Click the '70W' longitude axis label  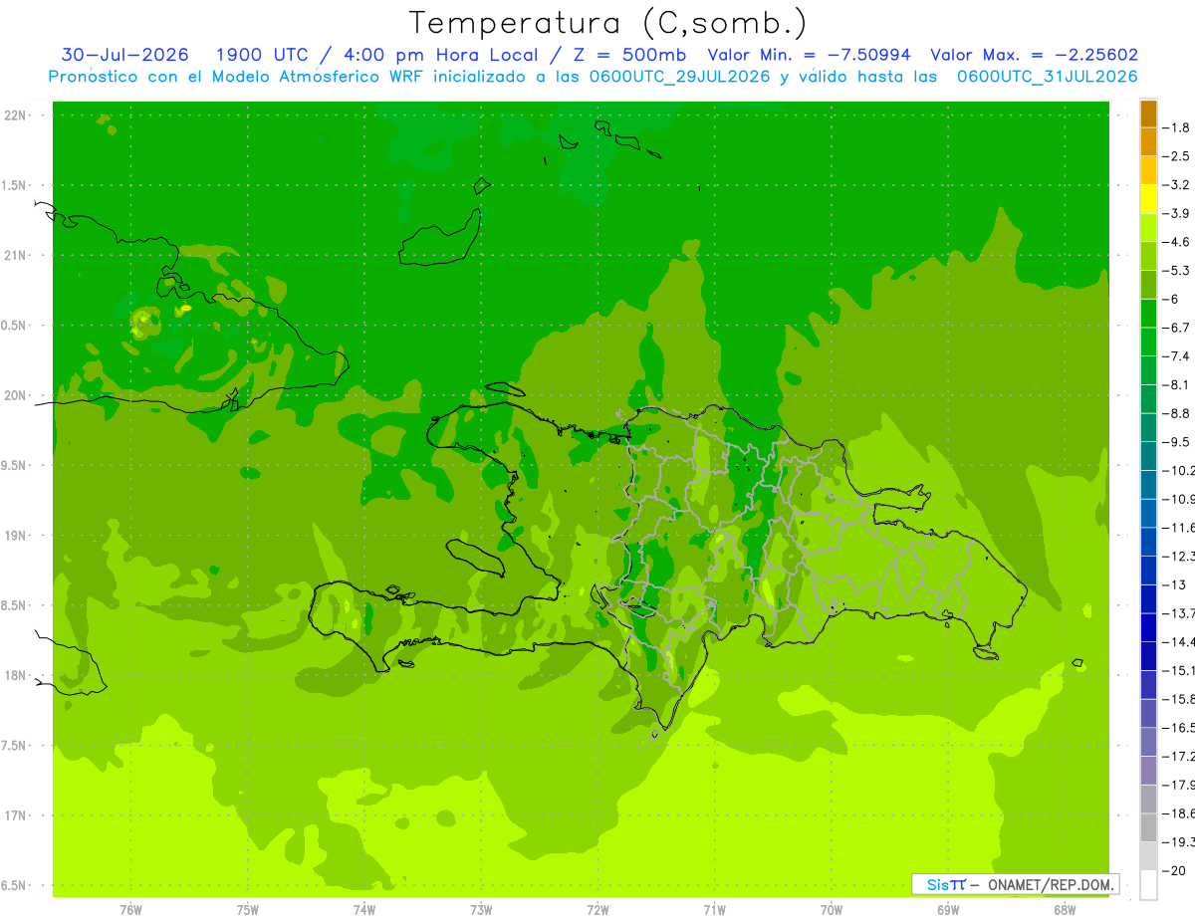[832, 910]
